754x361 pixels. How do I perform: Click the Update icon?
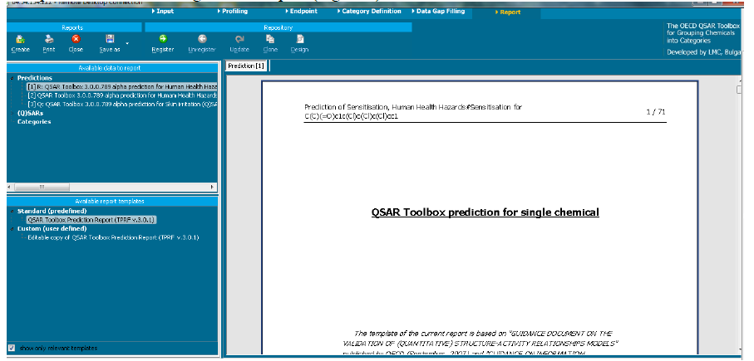tap(239, 39)
